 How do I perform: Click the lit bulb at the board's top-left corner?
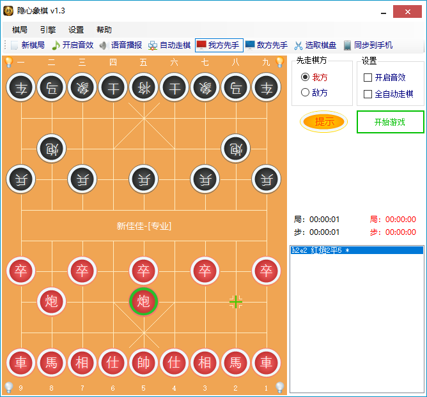pyautogui.click(x=8, y=62)
